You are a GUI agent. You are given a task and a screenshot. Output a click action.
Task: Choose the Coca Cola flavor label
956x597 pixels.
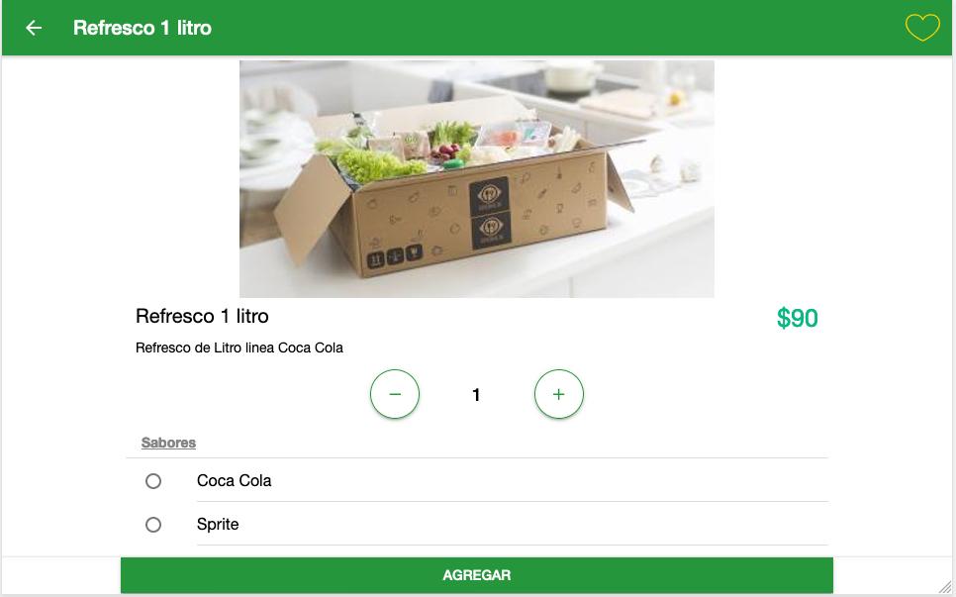tap(235, 480)
